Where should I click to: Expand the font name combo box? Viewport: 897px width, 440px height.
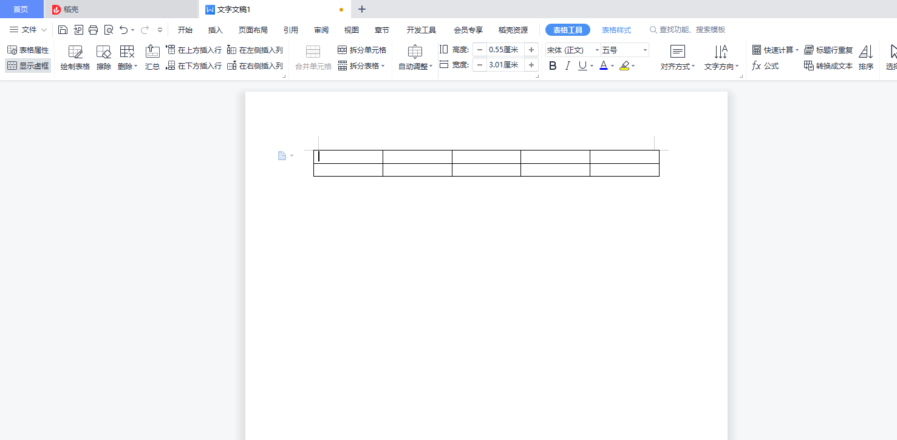click(x=597, y=49)
